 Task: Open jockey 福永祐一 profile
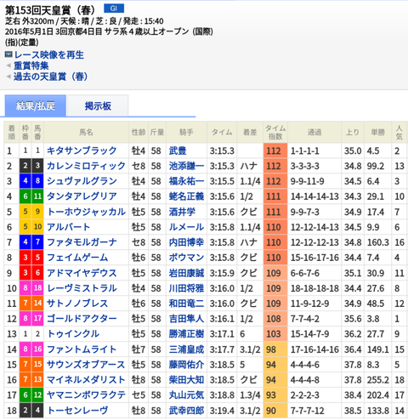point(186,181)
